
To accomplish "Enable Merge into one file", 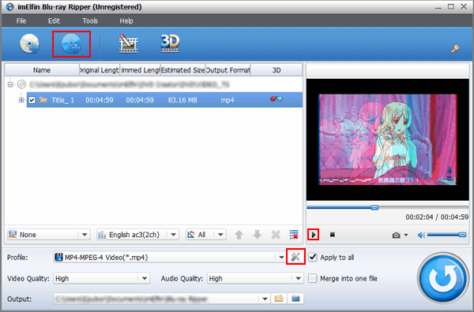I will click(x=313, y=278).
